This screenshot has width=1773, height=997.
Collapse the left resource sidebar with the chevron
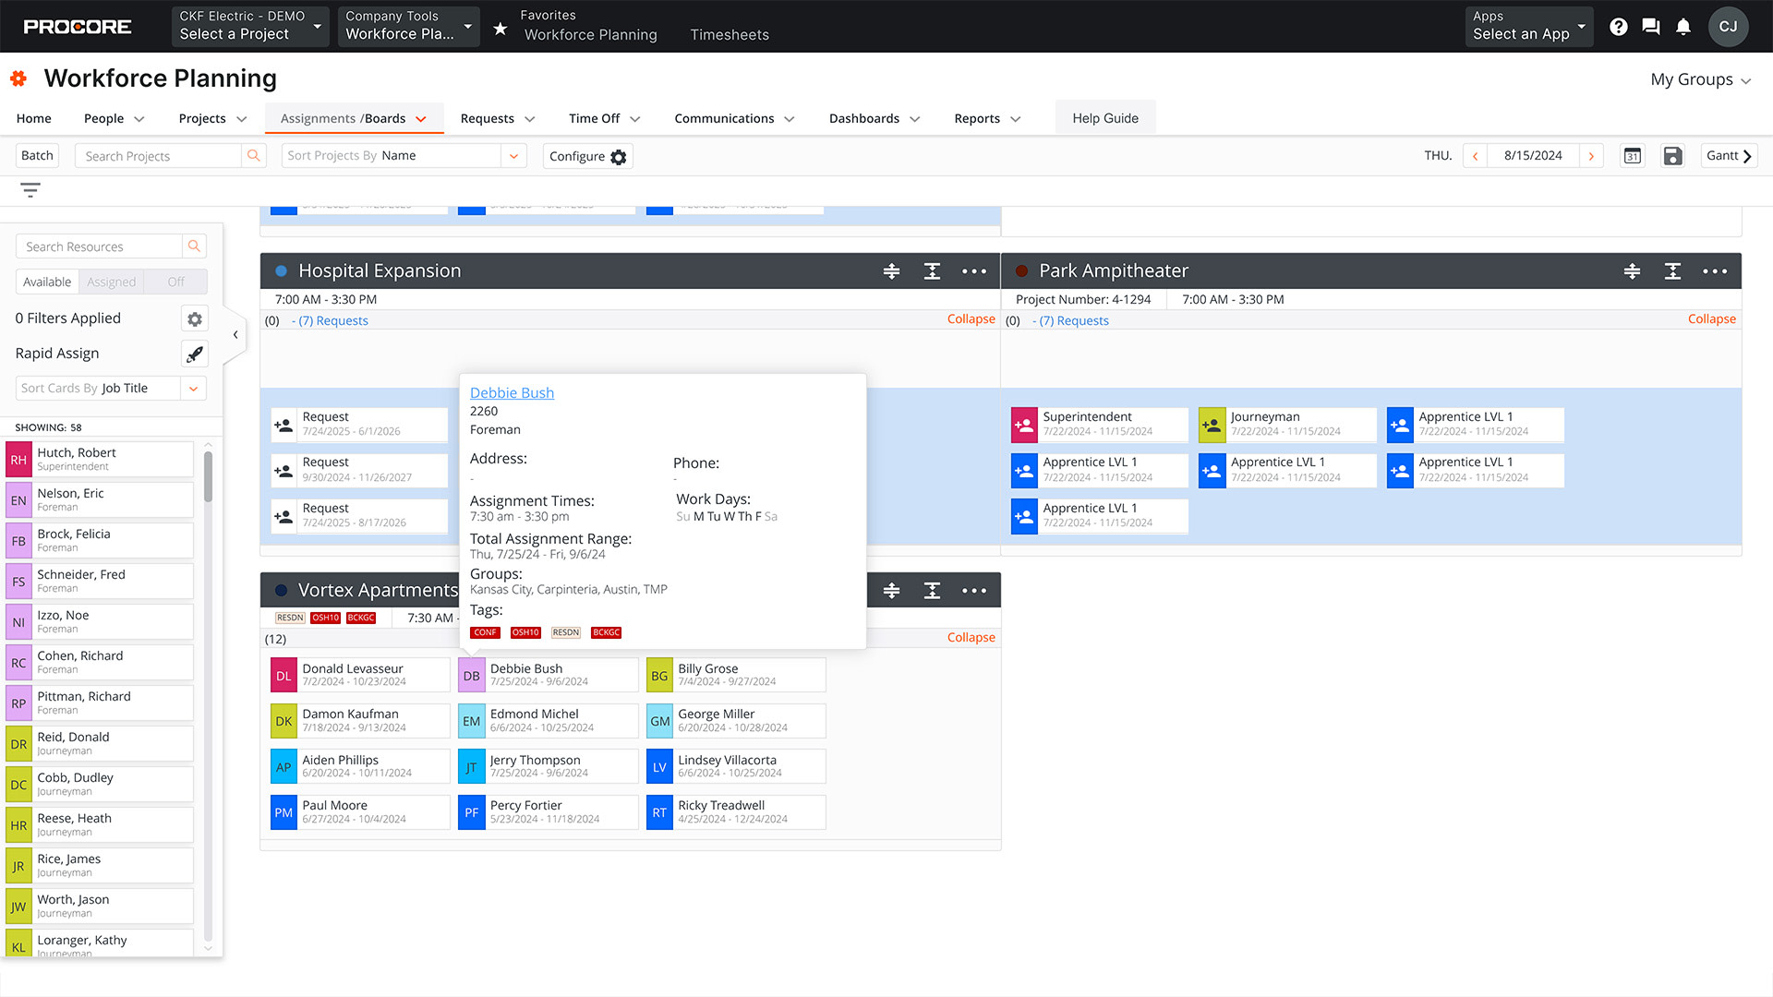pos(235,334)
